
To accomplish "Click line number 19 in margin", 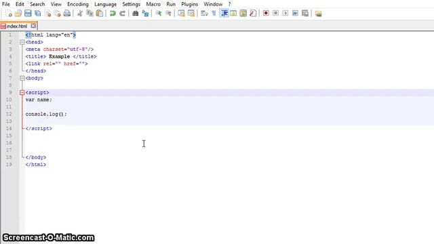I will pyautogui.click(x=9, y=164).
